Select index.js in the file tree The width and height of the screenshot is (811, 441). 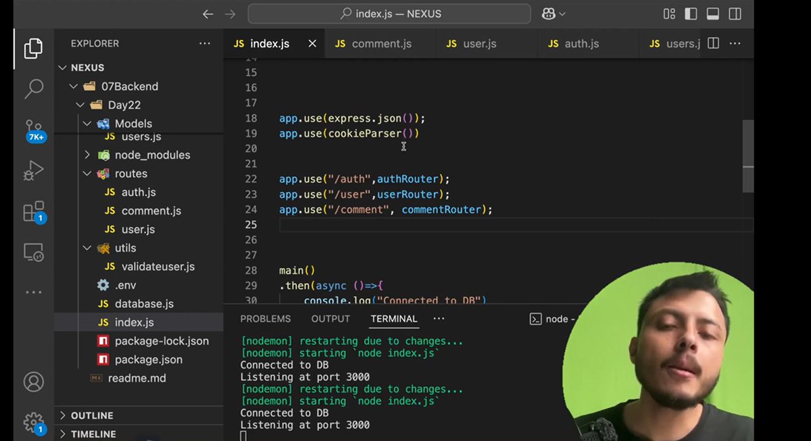(x=139, y=322)
